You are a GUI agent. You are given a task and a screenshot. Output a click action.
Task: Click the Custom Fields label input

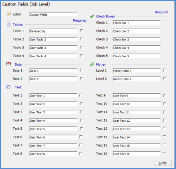[x=53, y=14]
